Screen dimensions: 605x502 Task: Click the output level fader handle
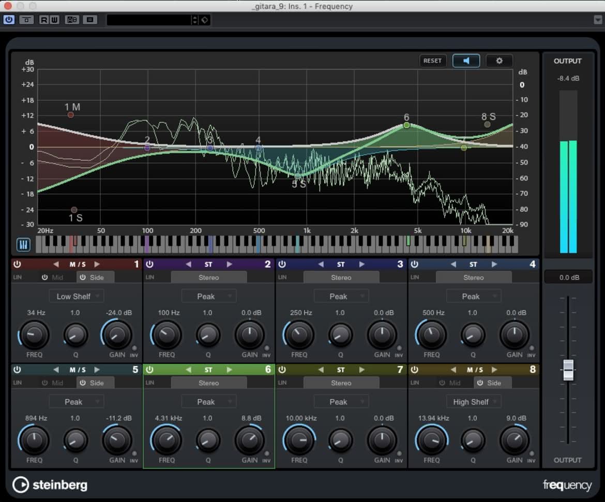(568, 370)
